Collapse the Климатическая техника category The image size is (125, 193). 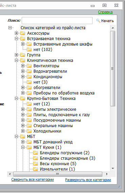(16, 60)
